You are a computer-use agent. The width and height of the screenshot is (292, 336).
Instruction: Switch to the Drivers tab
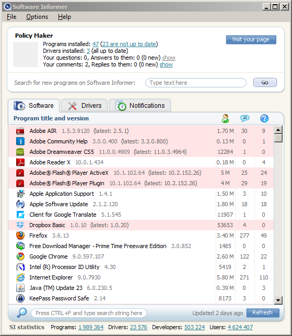pos(84,106)
